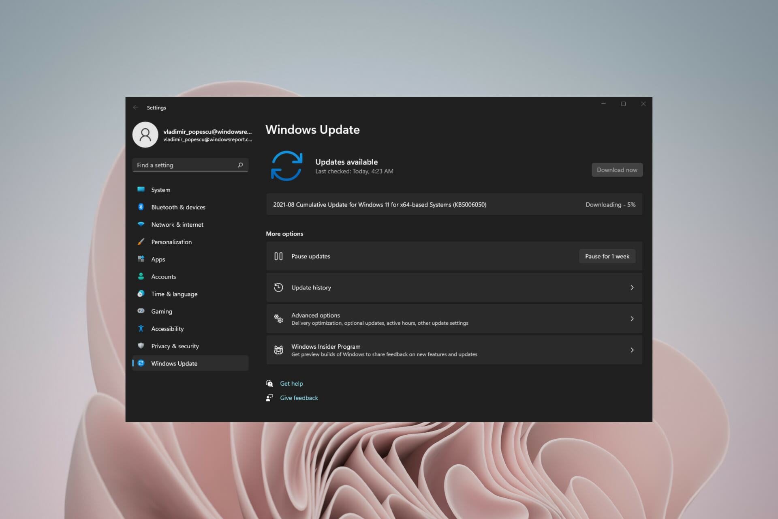
Task: Click the Network & internet wifi icon
Action: (141, 224)
